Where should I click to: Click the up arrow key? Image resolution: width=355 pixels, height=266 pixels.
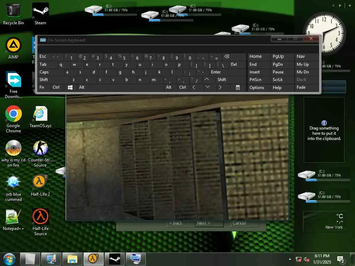click(x=207, y=79)
